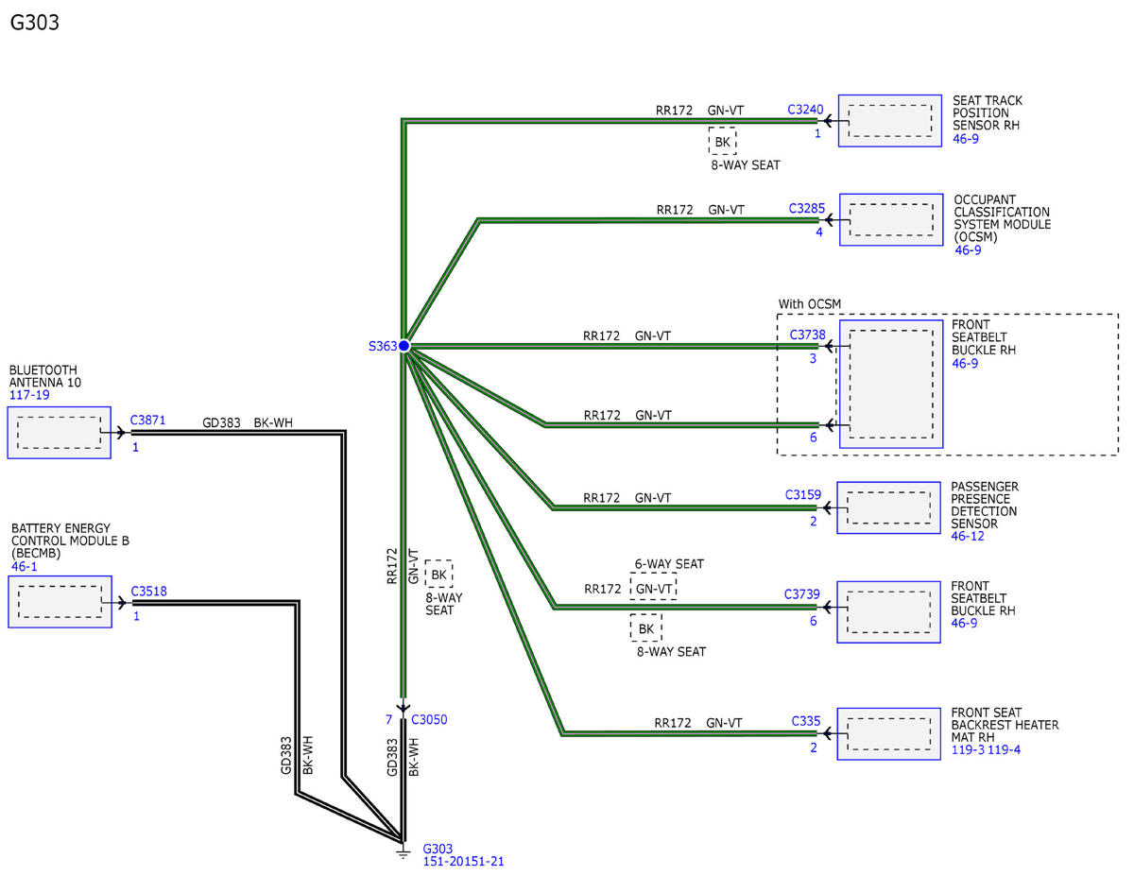1134x876 pixels.
Task: Select the Front Seatbelt Buckle box at C3738
Action: pyautogui.click(x=890, y=385)
